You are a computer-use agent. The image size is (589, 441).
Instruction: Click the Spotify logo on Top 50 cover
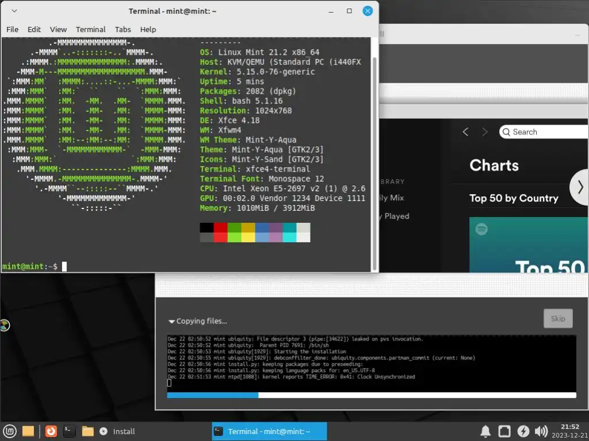click(x=481, y=229)
